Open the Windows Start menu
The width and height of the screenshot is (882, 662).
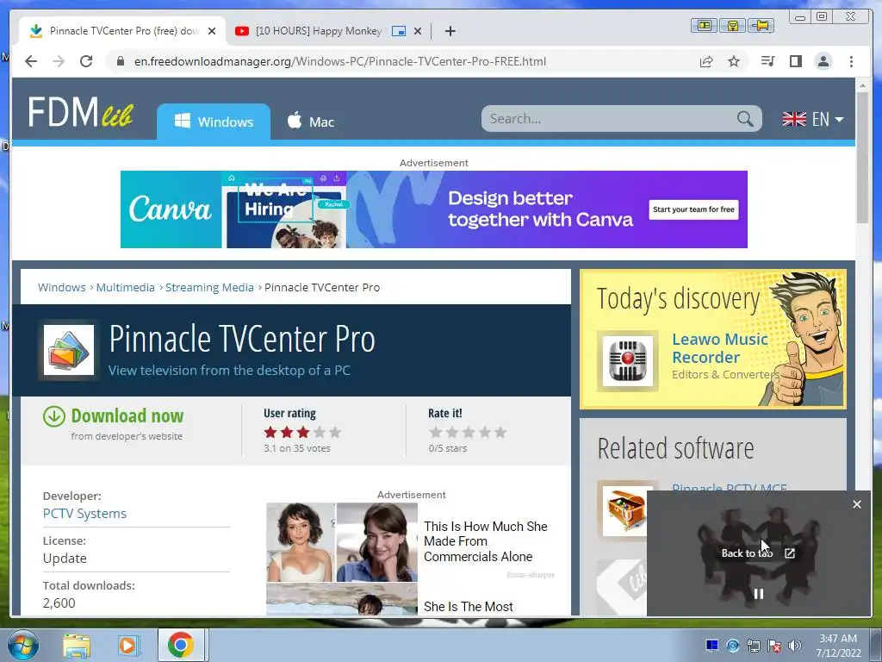23,645
